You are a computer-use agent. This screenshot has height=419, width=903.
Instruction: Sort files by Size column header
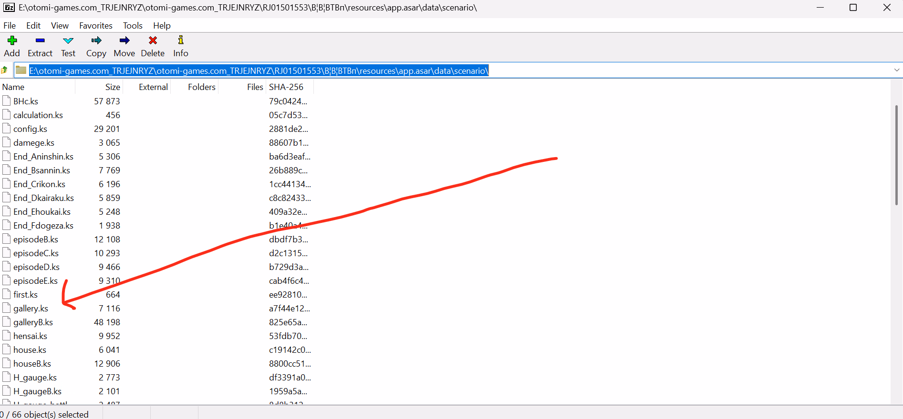pyautogui.click(x=113, y=87)
